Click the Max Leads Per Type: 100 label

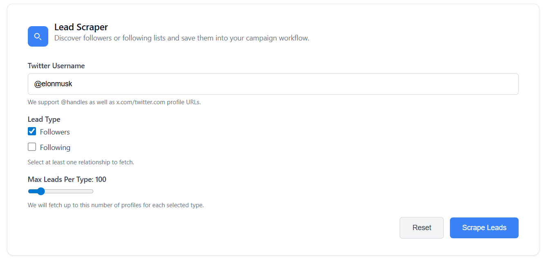tap(67, 179)
